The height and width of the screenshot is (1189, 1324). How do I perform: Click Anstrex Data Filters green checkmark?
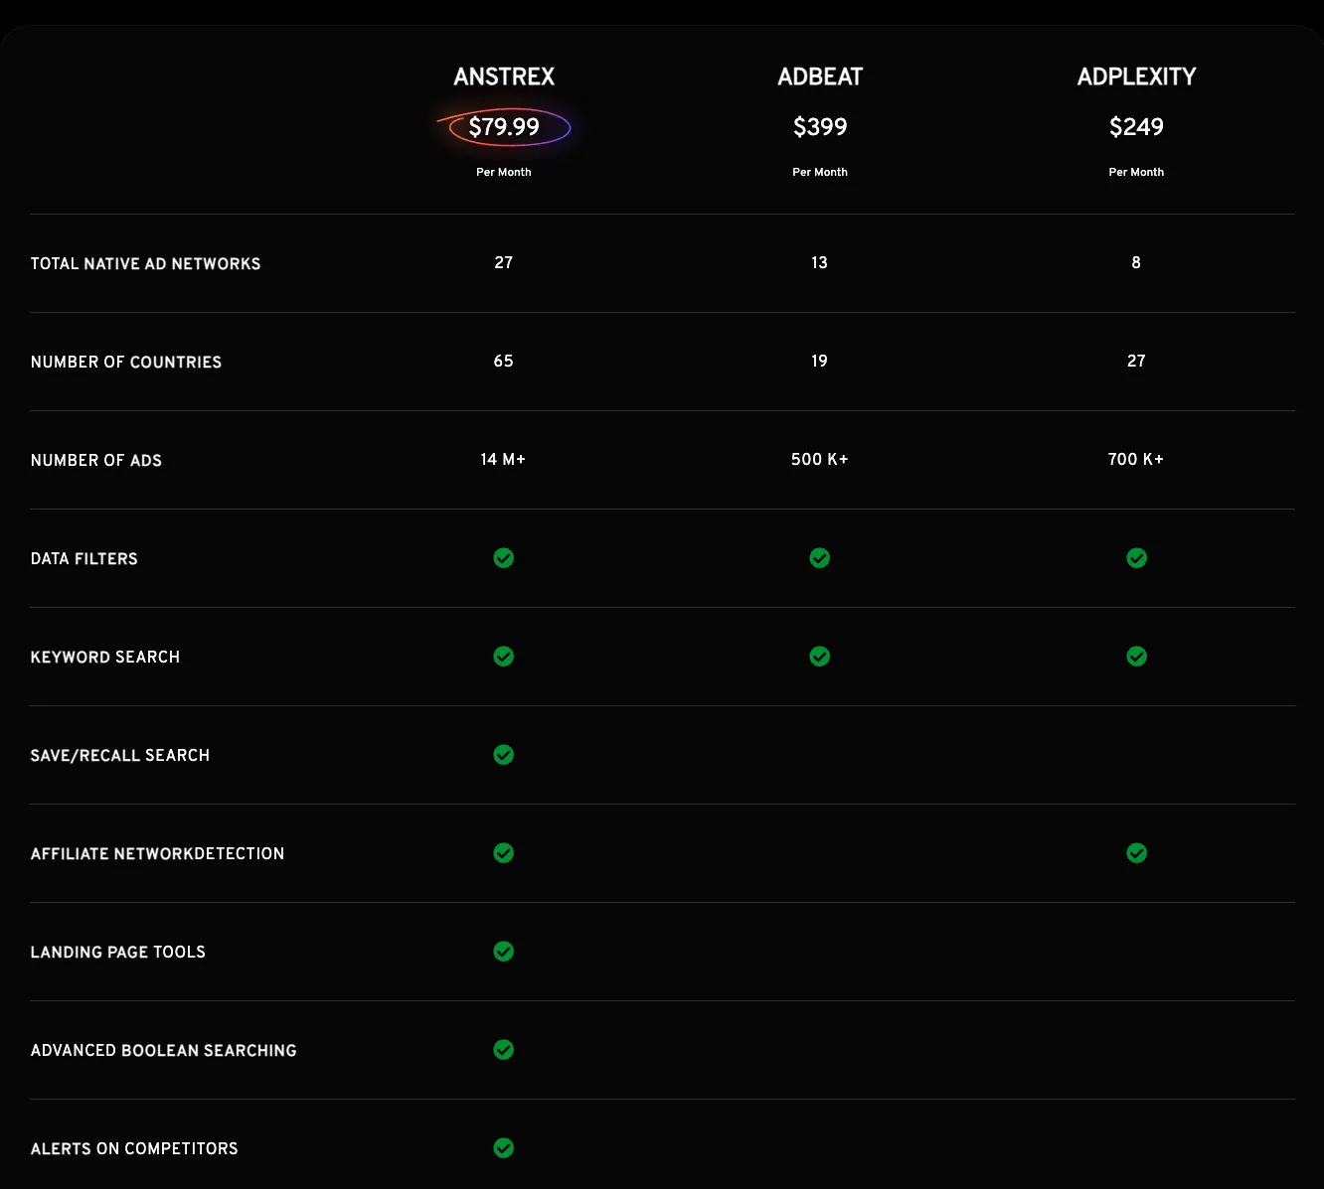(504, 558)
